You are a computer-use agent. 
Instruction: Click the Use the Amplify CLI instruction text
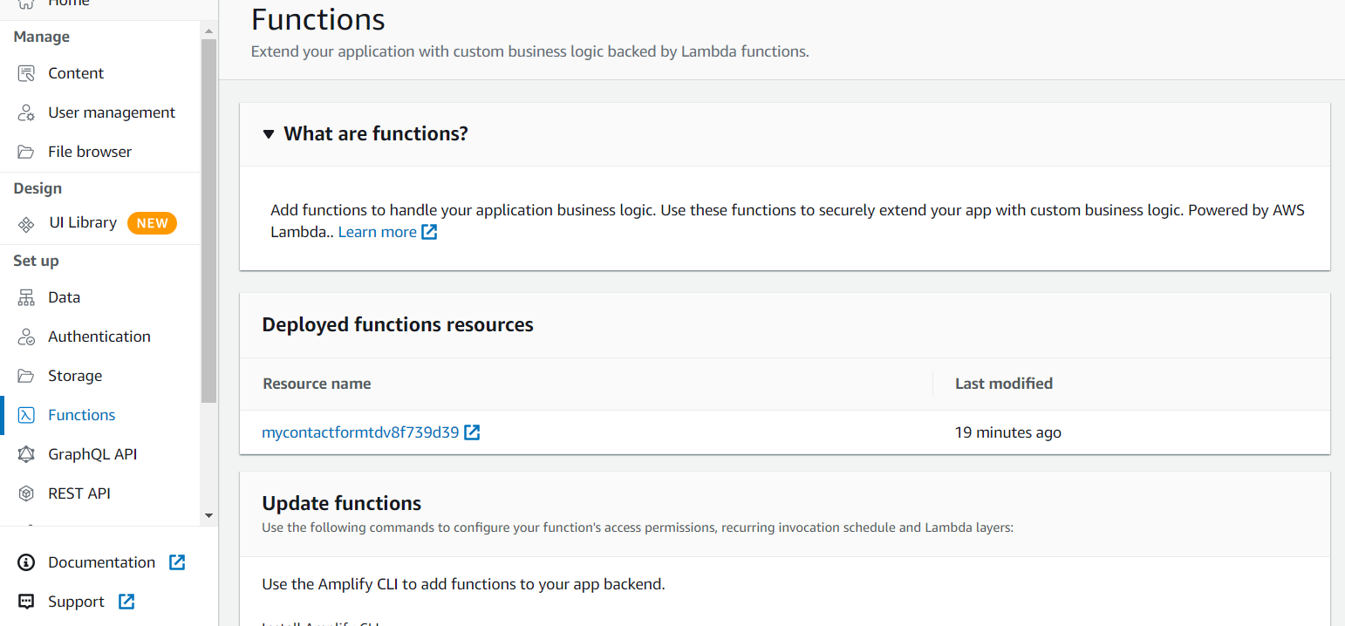[463, 584]
